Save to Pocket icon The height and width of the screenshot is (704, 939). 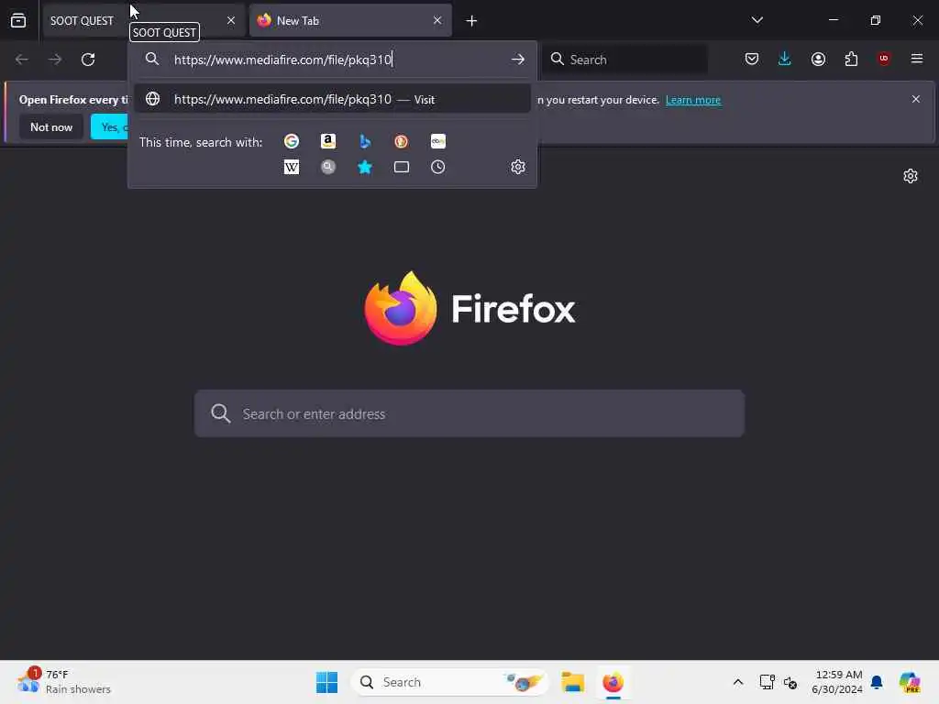(x=752, y=60)
